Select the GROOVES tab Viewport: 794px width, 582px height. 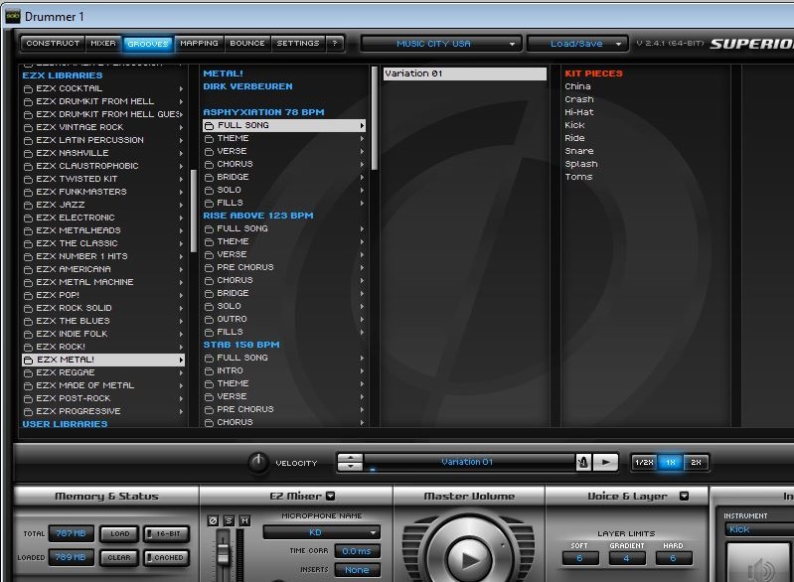point(148,44)
